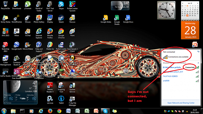Open Tel Aviv weather gadget
This screenshot has height=114, width=203.
(120, 6)
